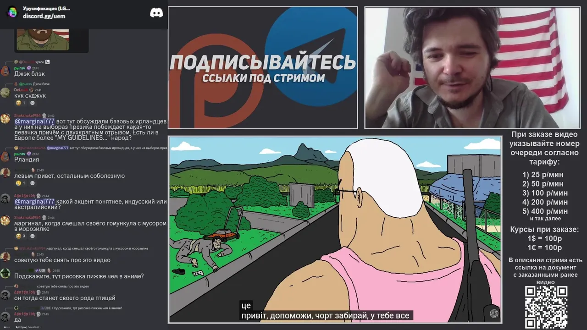Screen dimensions: 587x330
Task: Click the message text 'Рландия'
Action: (27, 159)
